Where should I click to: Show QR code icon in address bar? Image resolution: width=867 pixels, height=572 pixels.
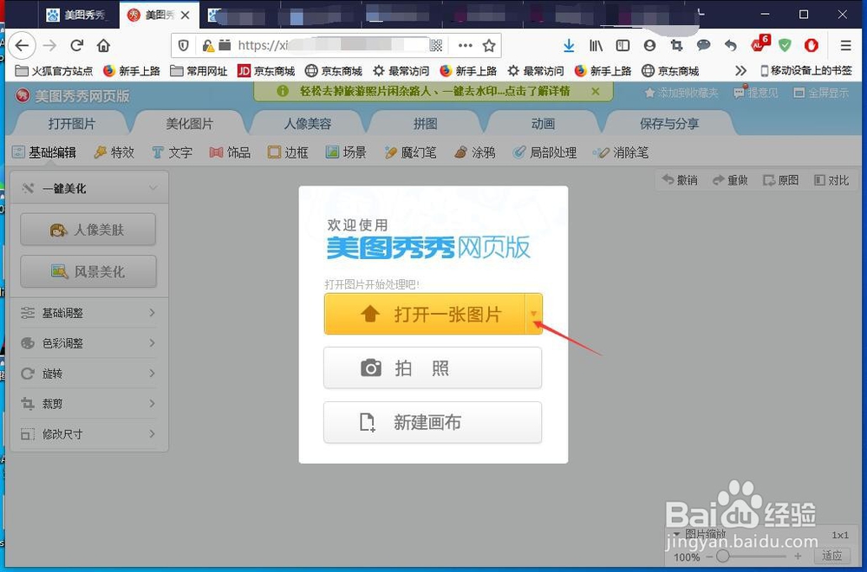coord(436,45)
